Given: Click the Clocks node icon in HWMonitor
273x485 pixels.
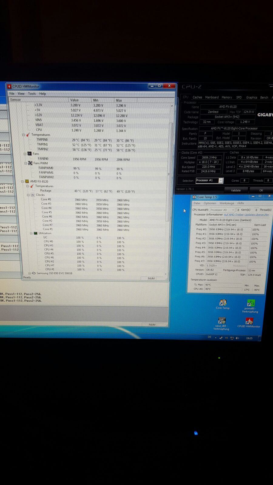Looking at the screenshot, I should click(33, 195).
